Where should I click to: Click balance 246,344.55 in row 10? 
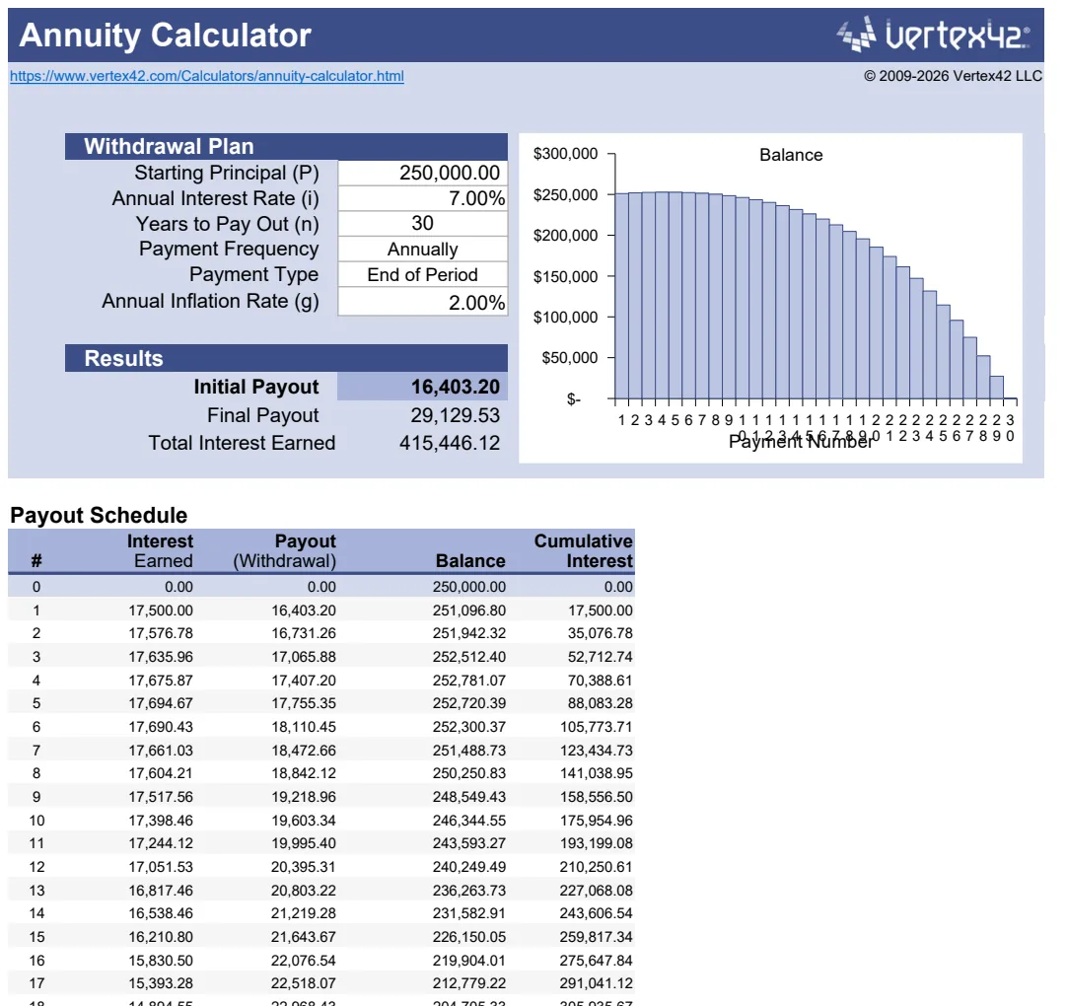[x=468, y=821]
